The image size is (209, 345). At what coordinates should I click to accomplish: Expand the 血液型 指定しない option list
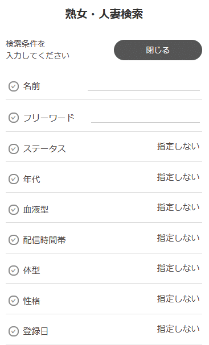click(178, 207)
